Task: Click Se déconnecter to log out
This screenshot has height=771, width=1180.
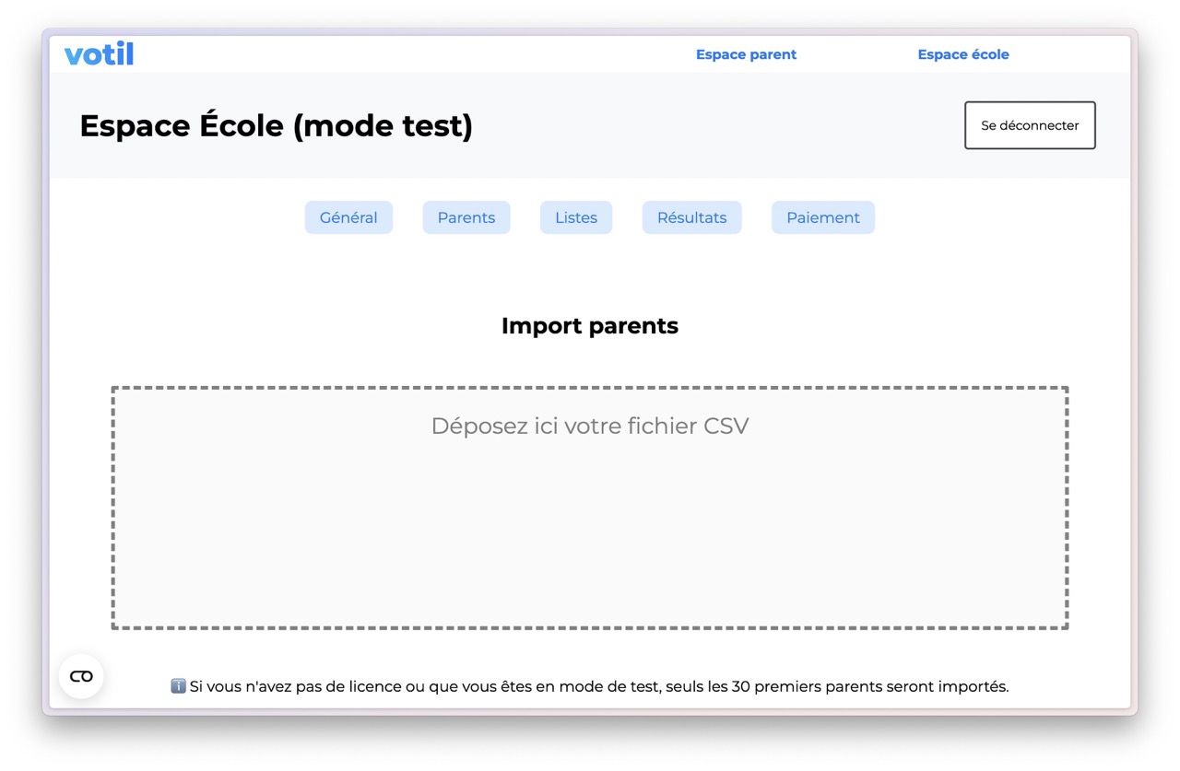Action: click(1030, 125)
